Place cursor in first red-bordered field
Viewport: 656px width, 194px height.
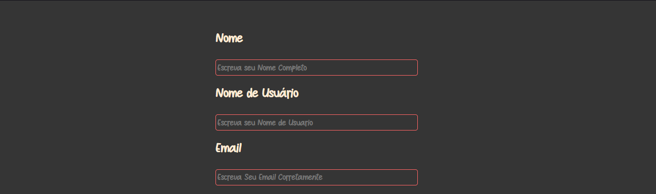(x=316, y=68)
